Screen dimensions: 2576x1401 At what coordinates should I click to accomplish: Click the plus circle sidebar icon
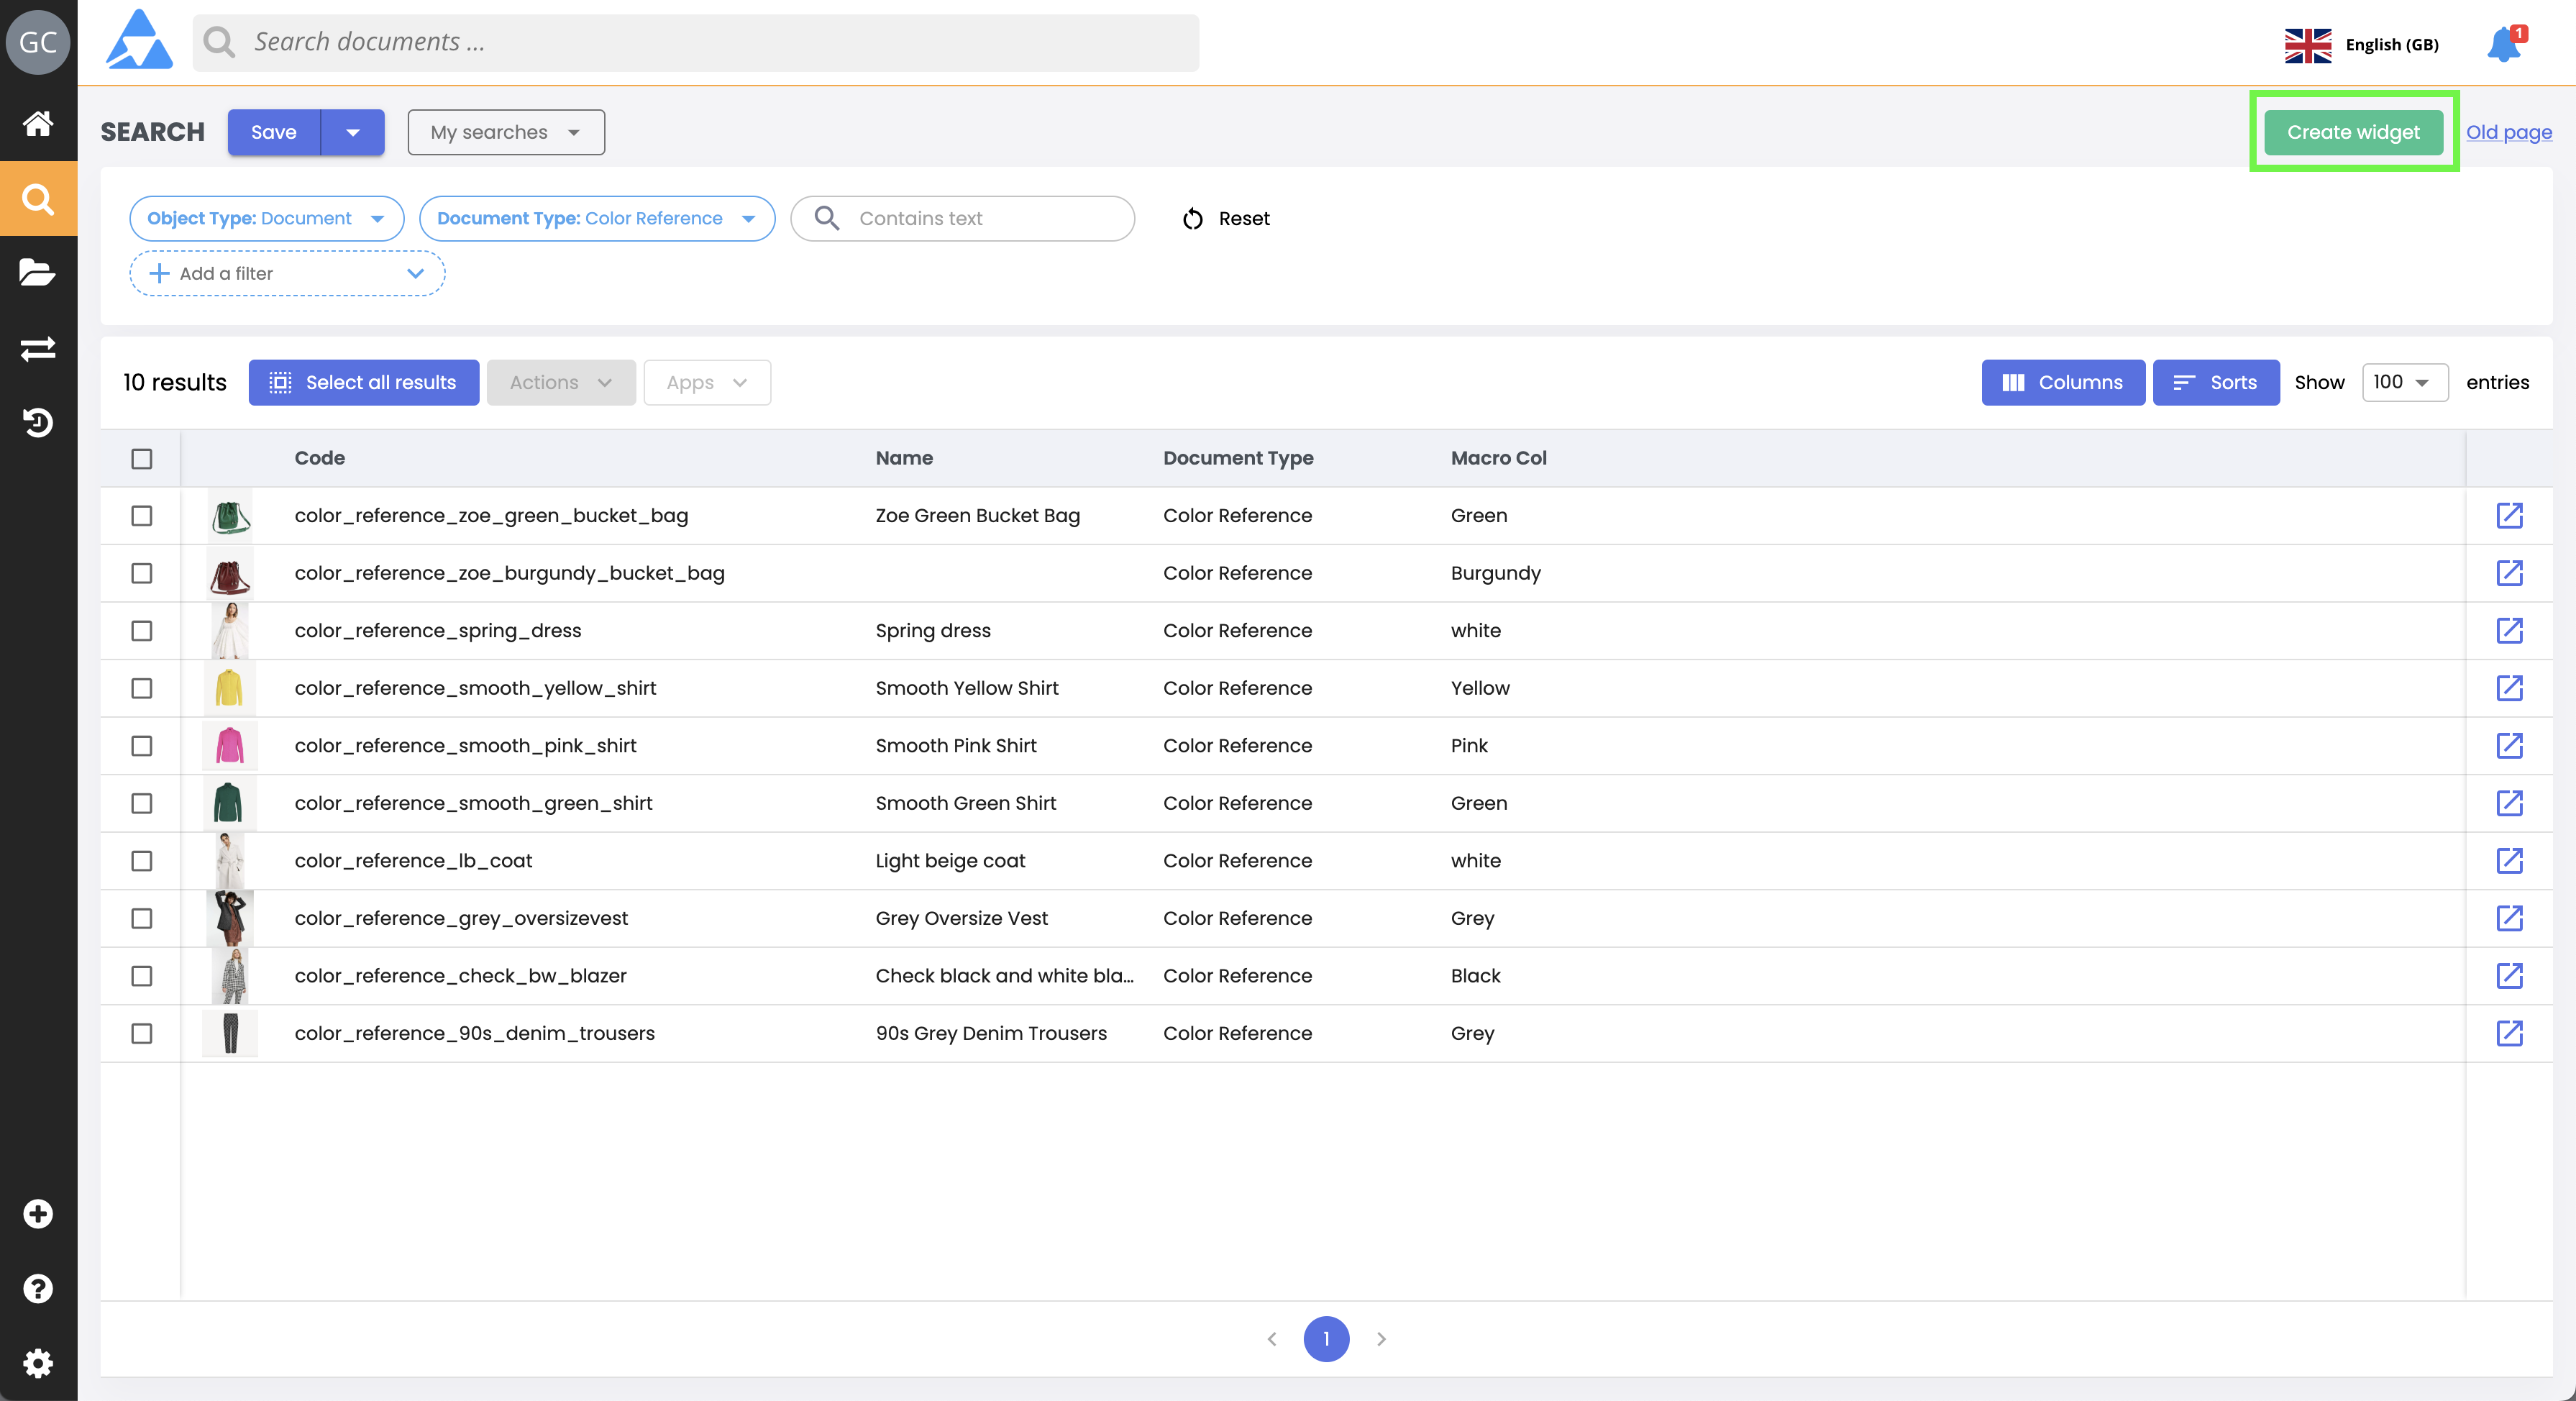[38, 1214]
